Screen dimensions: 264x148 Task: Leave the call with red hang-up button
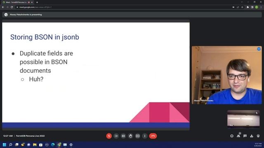click(x=153, y=136)
